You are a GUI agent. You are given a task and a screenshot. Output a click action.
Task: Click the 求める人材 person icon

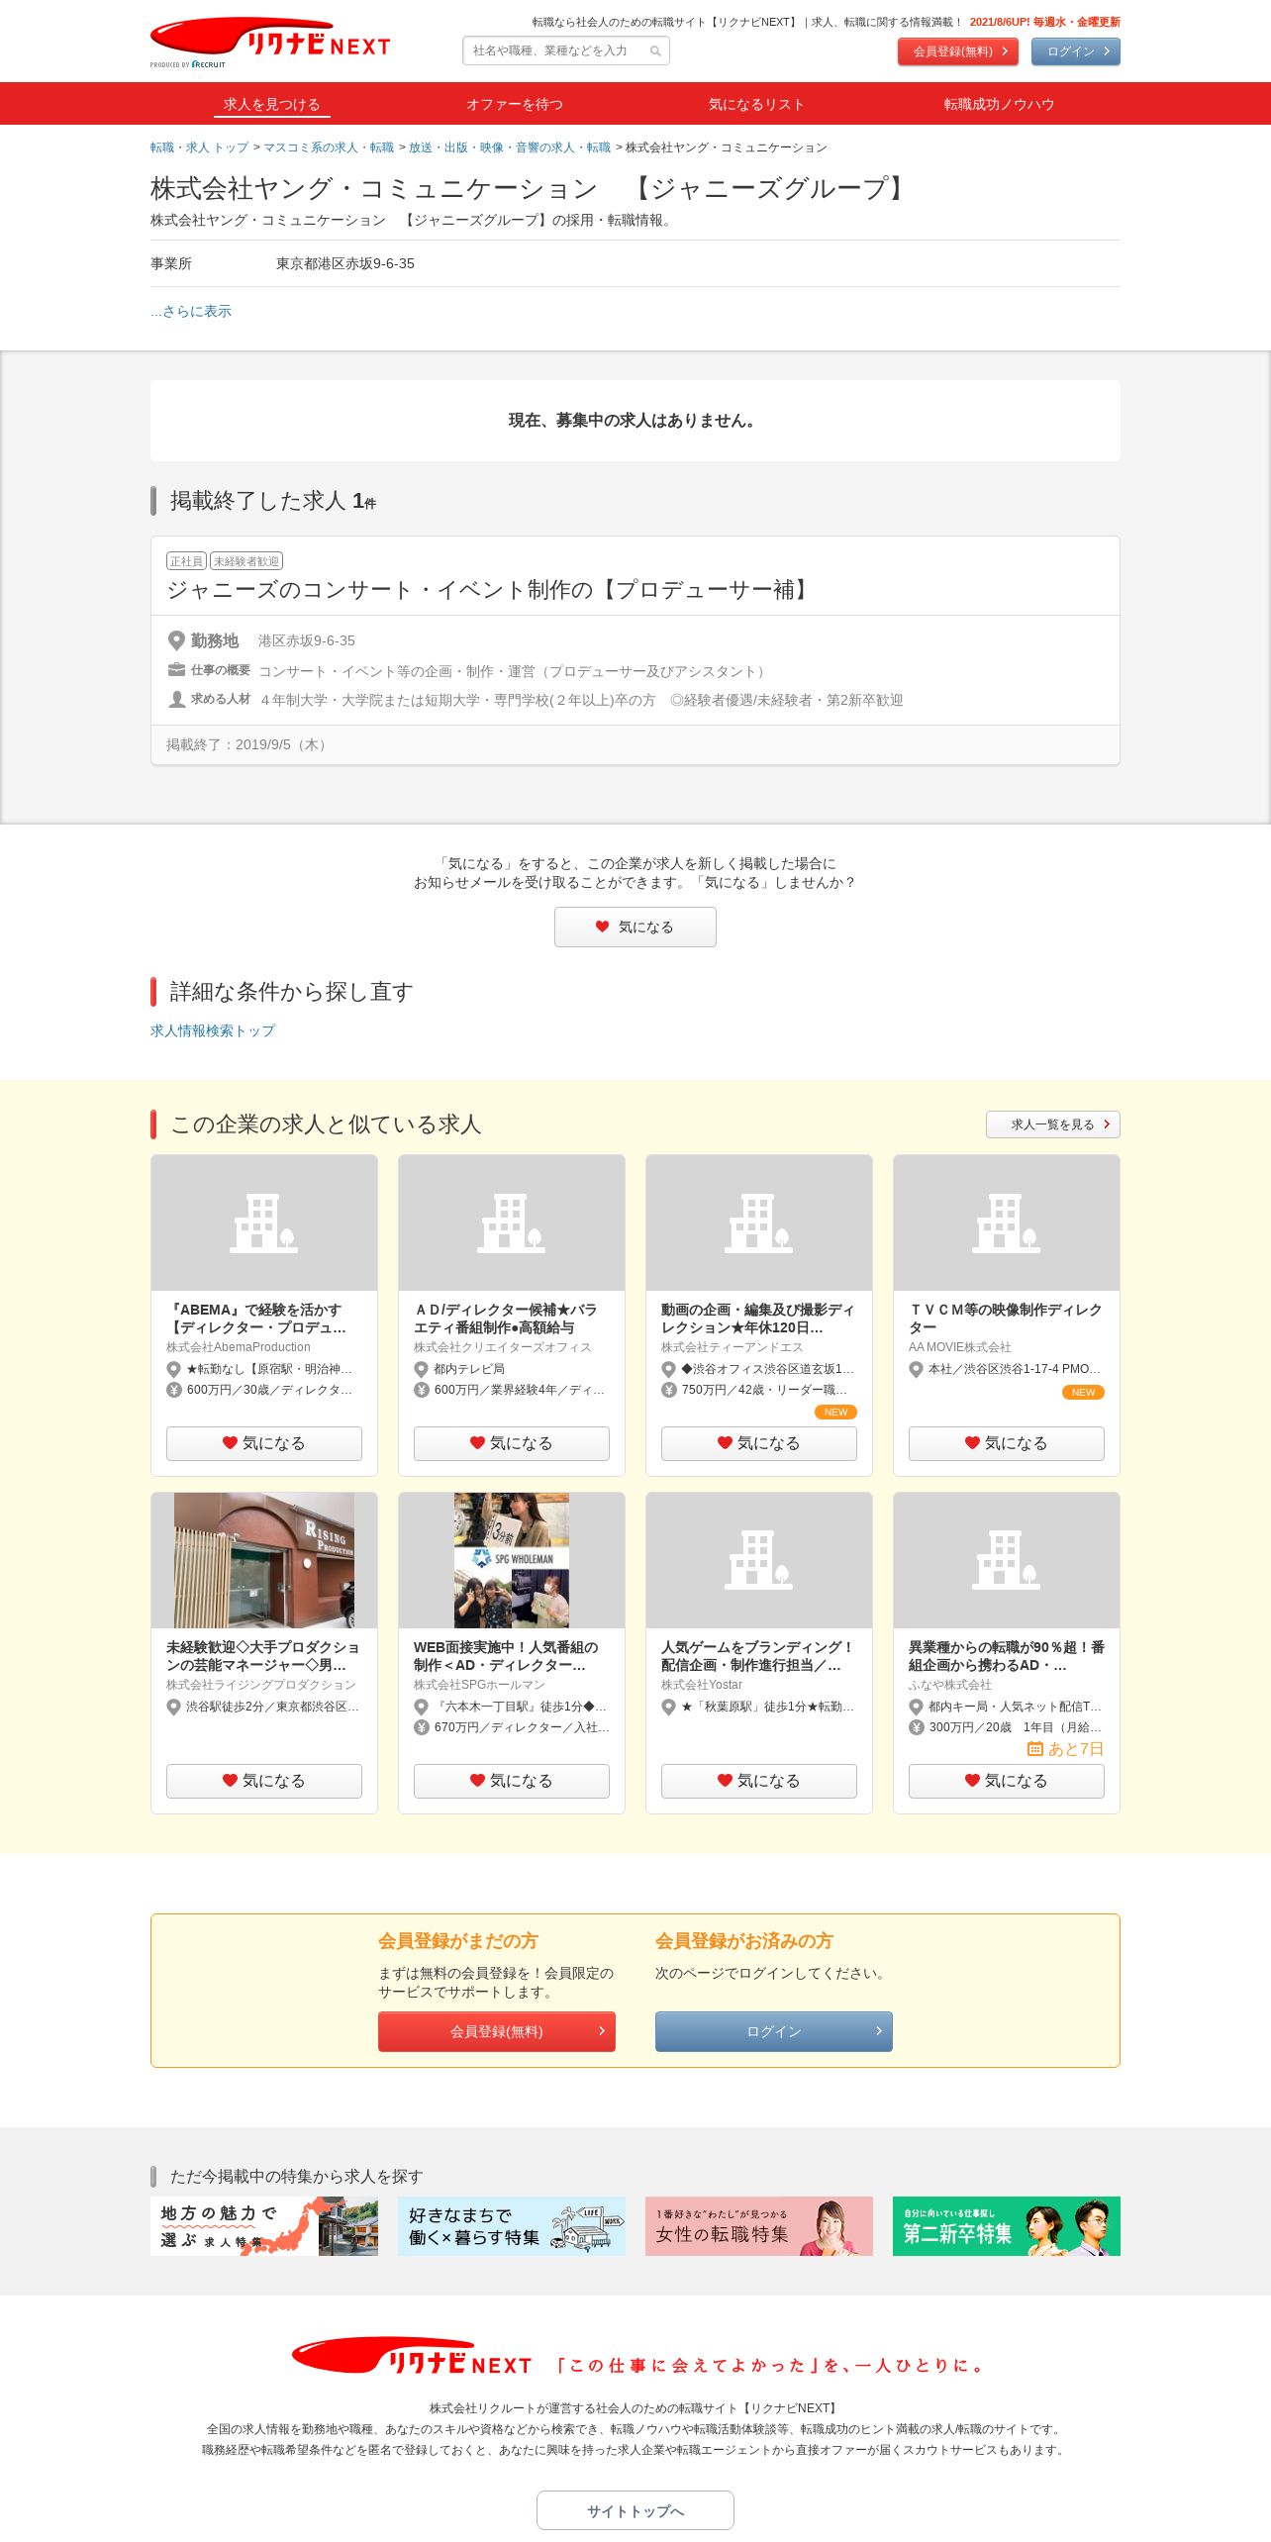176,699
